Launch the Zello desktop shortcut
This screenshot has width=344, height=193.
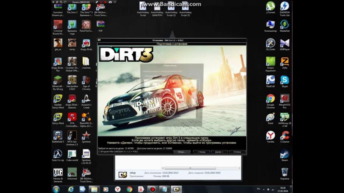tap(285, 63)
